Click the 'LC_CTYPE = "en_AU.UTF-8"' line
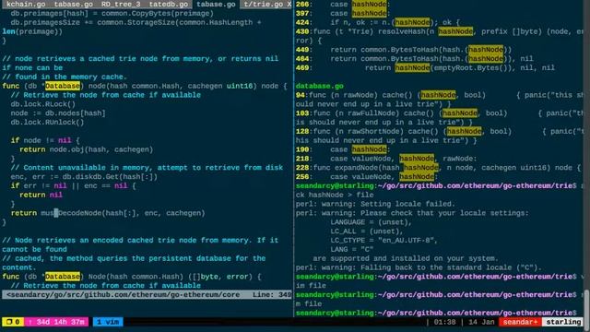 (x=384, y=240)
